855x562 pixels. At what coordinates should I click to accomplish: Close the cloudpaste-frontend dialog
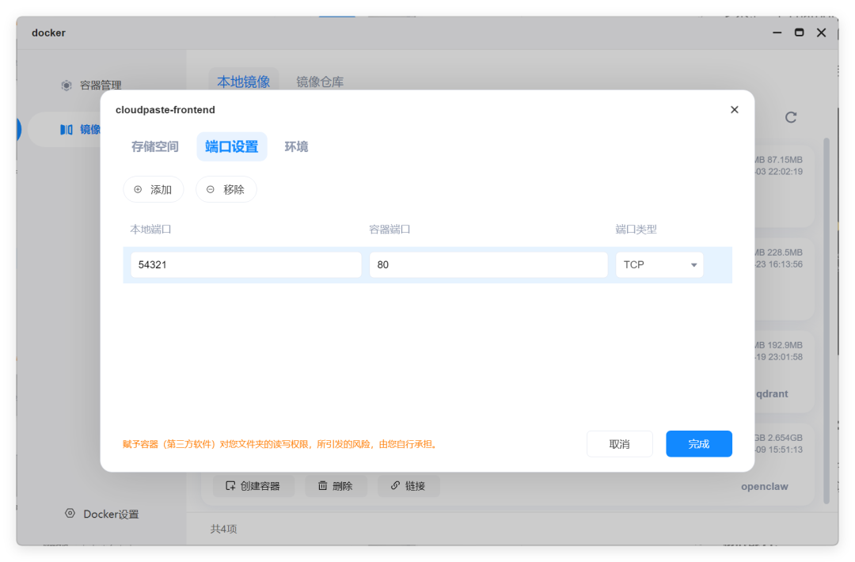coord(734,109)
